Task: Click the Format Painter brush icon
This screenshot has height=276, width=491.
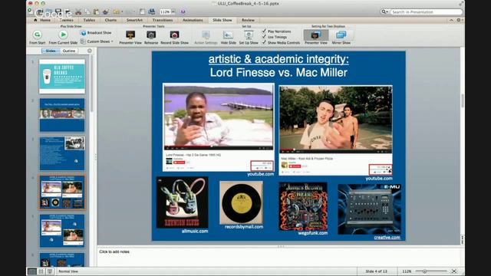Action: click(x=106, y=12)
